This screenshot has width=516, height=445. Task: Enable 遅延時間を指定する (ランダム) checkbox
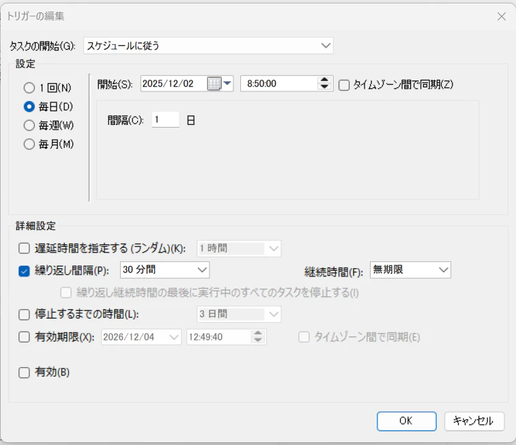point(24,248)
